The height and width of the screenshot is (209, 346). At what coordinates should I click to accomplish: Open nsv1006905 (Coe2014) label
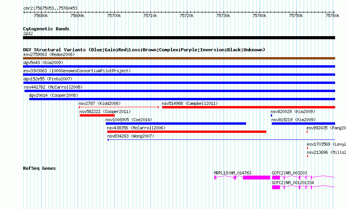click(x=129, y=120)
